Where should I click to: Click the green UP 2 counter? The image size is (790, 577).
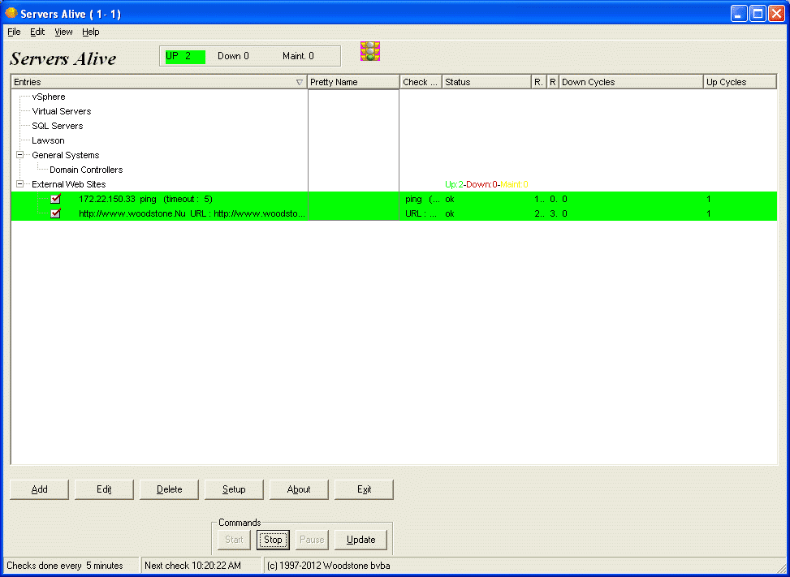click(x=185, y=56)
